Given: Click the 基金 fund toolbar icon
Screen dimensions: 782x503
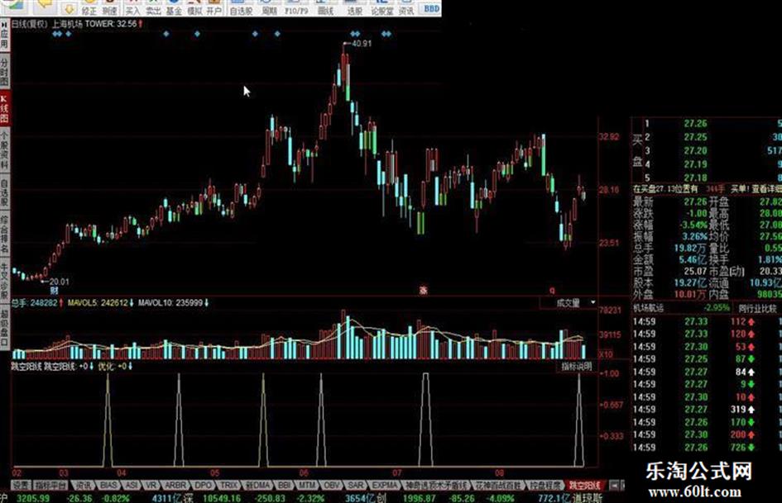Looking at the screenshot, I should coord(174,7).
